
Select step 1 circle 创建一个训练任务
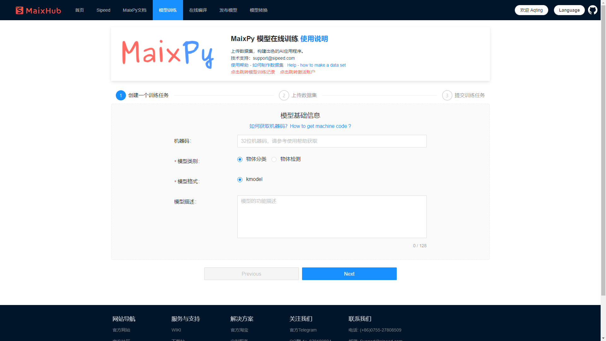[x=121, y=95]
